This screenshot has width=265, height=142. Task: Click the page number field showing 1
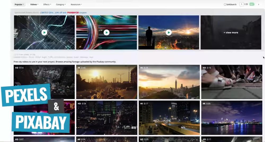coord(242,4)
